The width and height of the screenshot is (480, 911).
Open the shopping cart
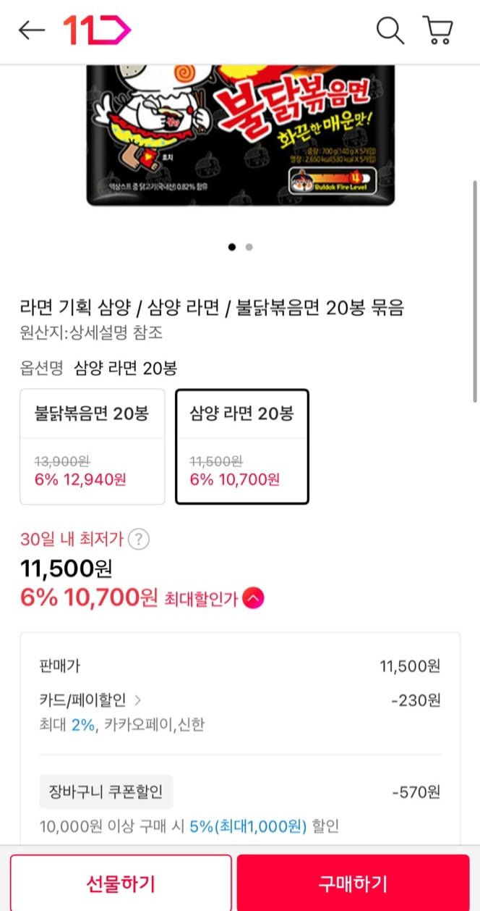pos(438,30)
